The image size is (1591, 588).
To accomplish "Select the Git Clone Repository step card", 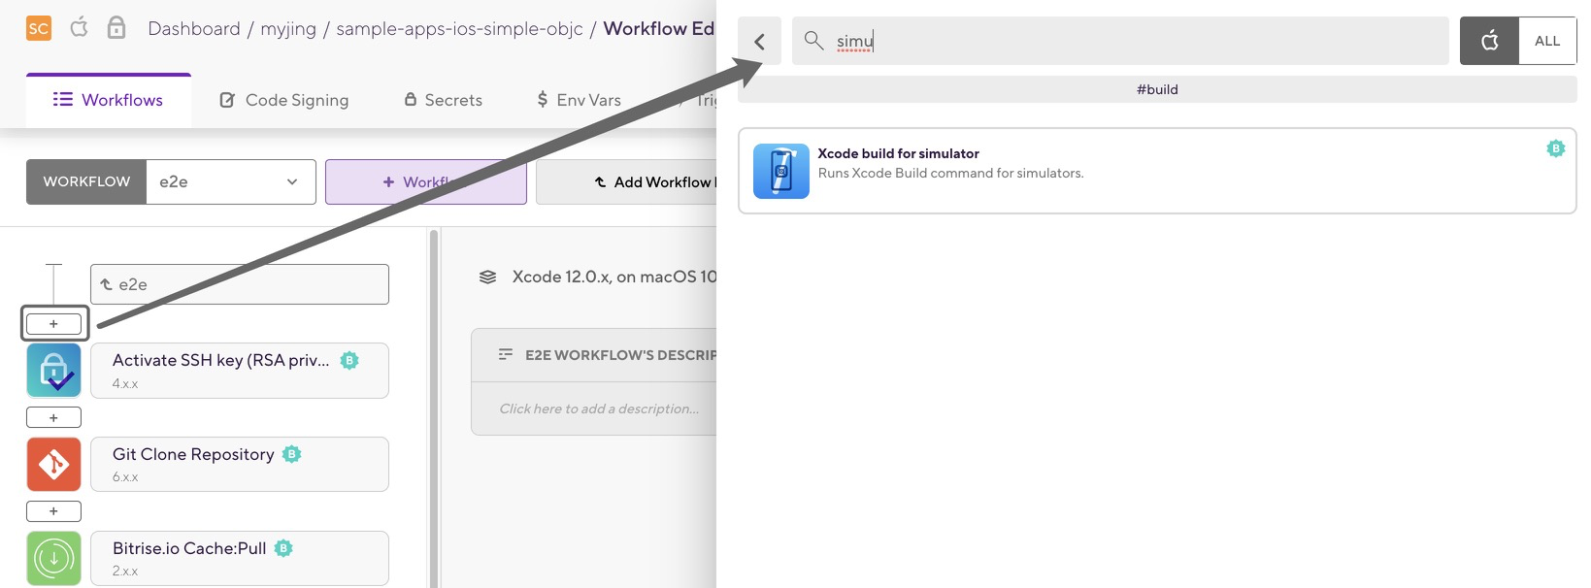I will [x=240, y=464].
